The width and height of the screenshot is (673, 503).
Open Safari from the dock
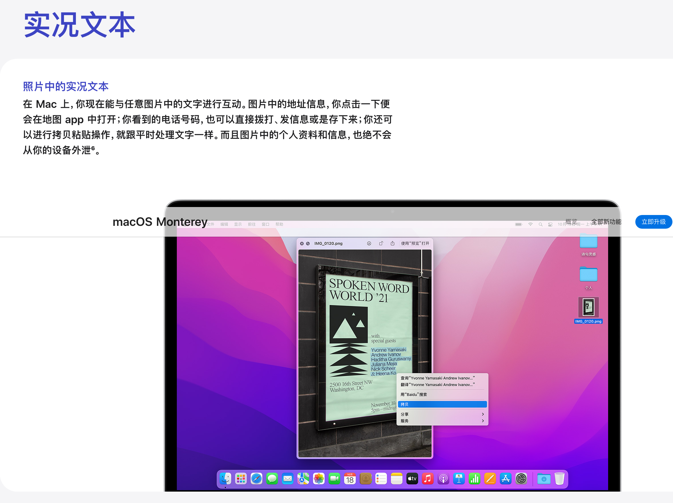pos(256,479)
